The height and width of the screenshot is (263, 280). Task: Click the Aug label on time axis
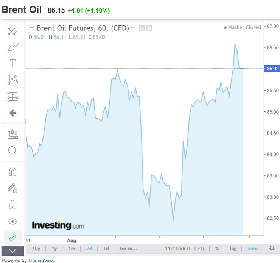click(x=72, y=241)
